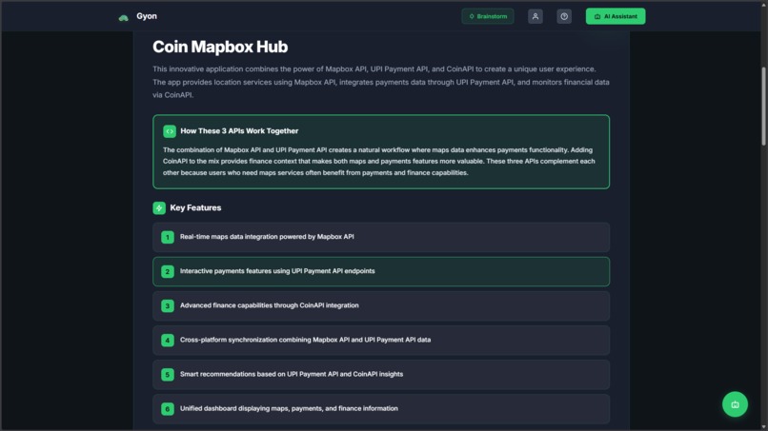Click 'Interactive payments features using UPI Payment API endpoints'
Screen dimensions: 768x431
coord(277,271)
